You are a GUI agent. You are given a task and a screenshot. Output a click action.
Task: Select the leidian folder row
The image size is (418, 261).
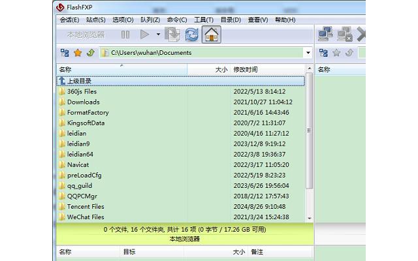coord(180,133)
